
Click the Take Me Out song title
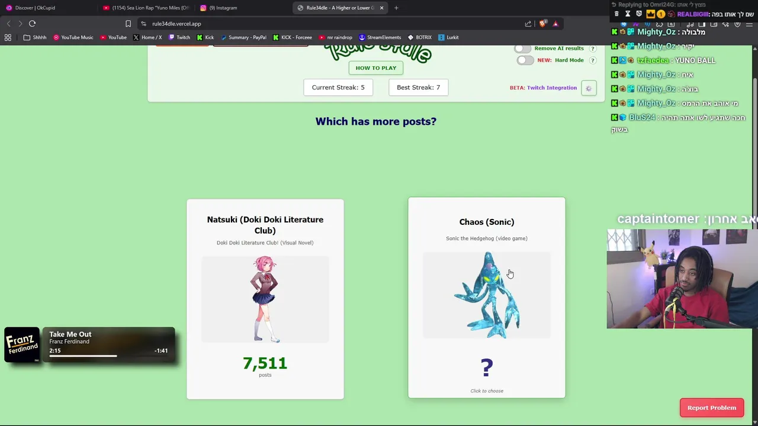click(70, 334)
